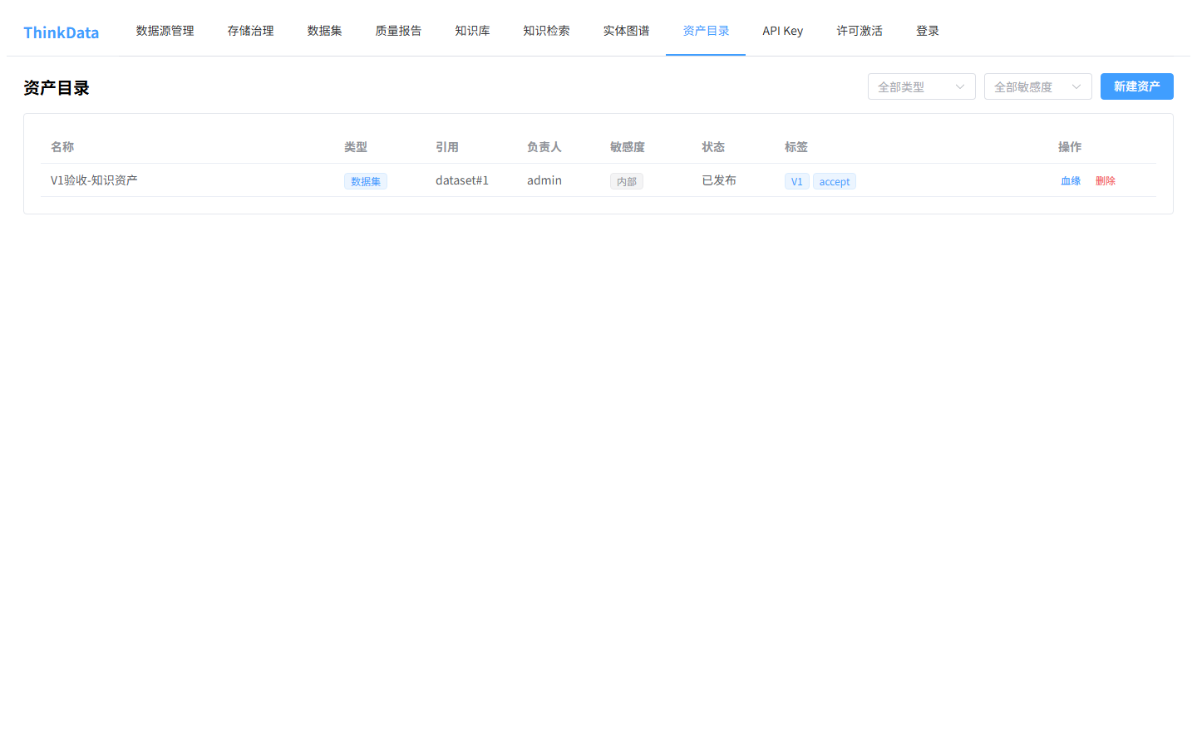Click the accept tag
Image resolution: width=1197 pixels, height=748 pixels.
(835, 181)
